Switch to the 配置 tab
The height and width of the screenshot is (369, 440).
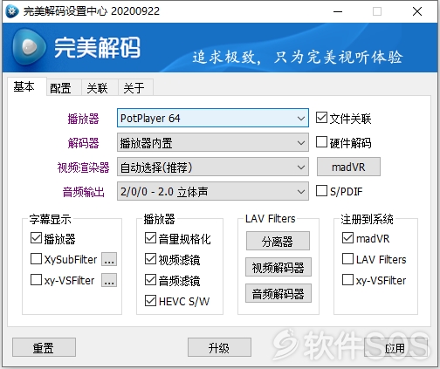[61, 88]
